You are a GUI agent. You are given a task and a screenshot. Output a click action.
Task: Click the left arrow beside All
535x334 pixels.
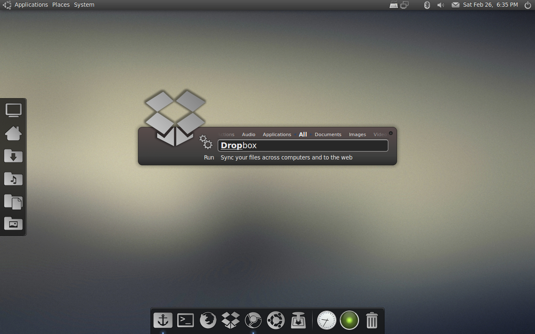click(x=296, y=134)
